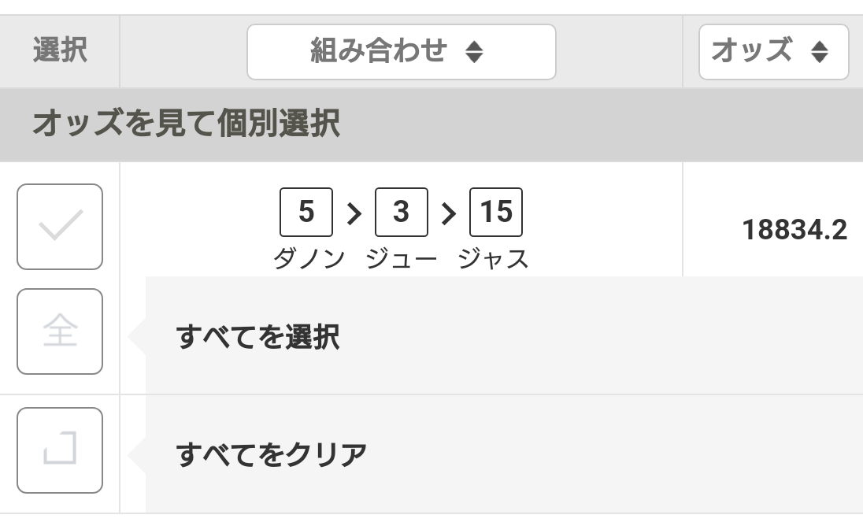Click horse number 5 box
Viewport: 863px width, 522px height.
[x=306, y=212]
